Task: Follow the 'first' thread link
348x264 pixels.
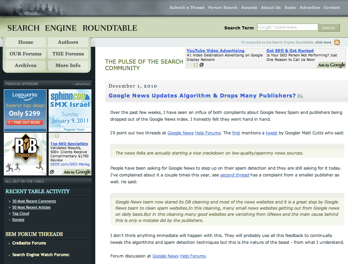Action: (x=236, y=133)
